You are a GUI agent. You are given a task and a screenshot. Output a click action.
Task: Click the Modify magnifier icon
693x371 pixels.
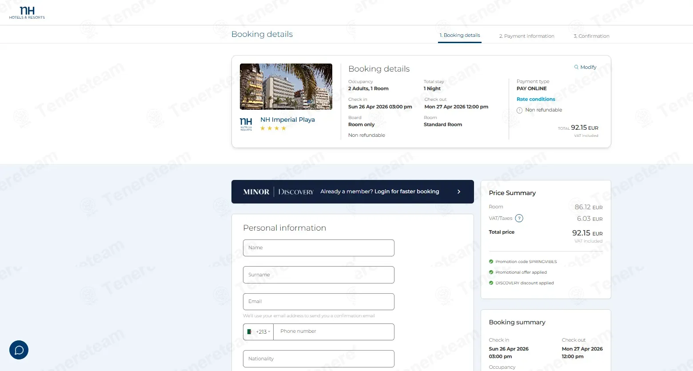click(x=576, y=67)
